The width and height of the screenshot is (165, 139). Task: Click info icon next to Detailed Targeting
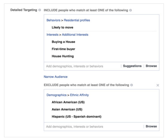tap(40, 10)
